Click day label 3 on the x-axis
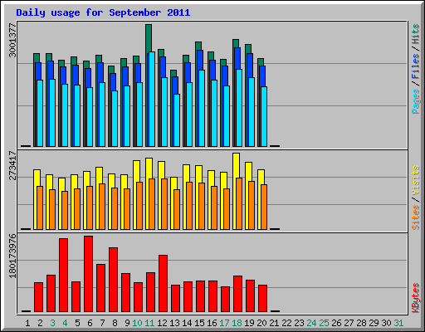The image size is (425, 332). pyautogui.click(x=52, y=323)
